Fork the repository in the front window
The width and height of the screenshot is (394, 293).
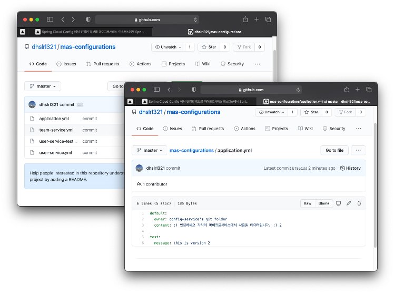346,112
